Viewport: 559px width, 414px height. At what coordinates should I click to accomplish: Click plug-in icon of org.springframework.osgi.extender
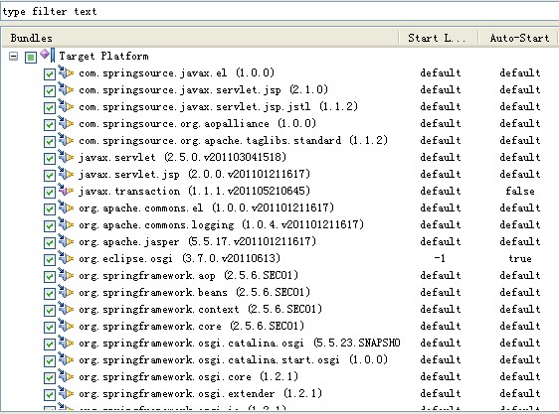pos(66,393)
